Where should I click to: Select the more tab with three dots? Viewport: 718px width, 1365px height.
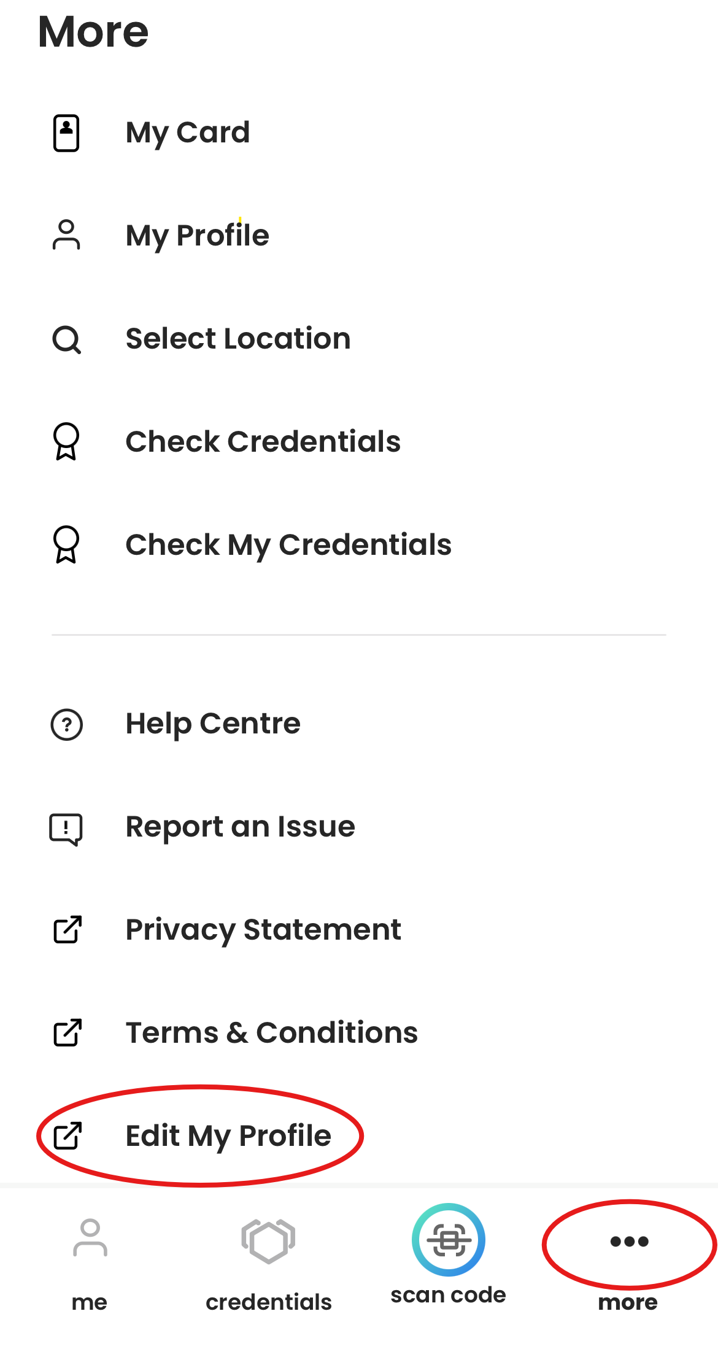(629, 1252)
